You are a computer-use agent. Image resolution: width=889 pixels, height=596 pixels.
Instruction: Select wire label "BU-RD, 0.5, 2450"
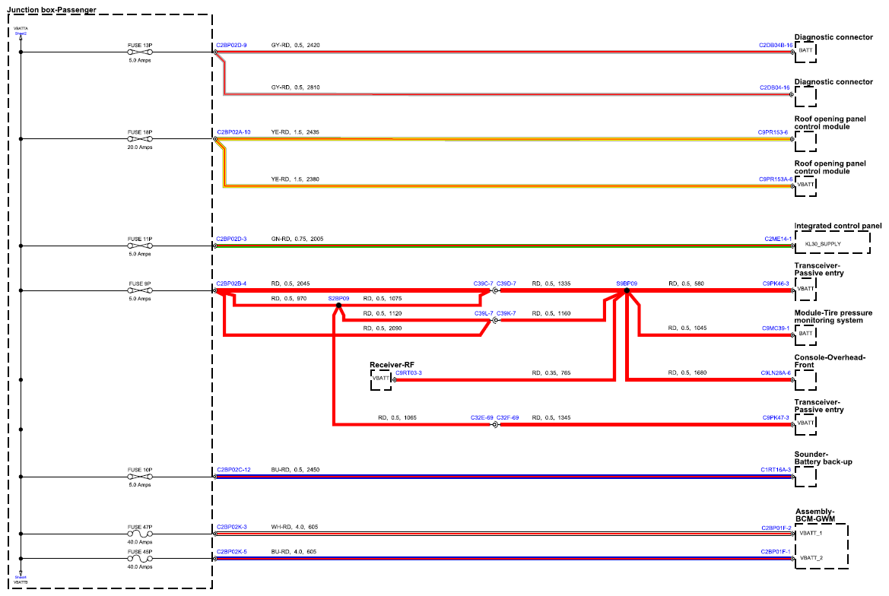click(x=295, y=470)
